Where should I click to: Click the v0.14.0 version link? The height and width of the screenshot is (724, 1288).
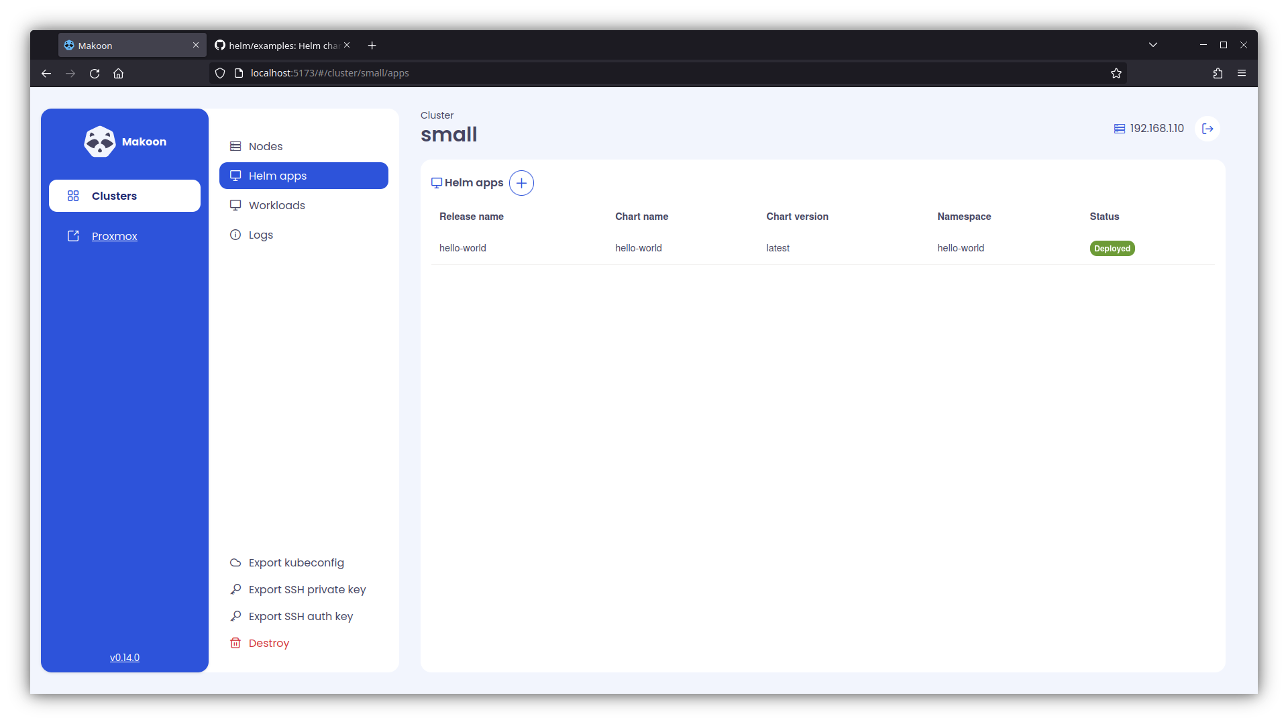(125, 658)
